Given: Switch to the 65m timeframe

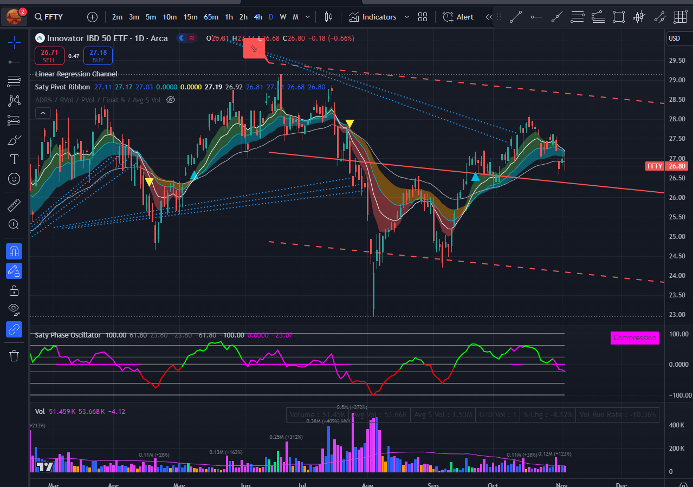Looking at the screenshot, I should pos(211,17).
